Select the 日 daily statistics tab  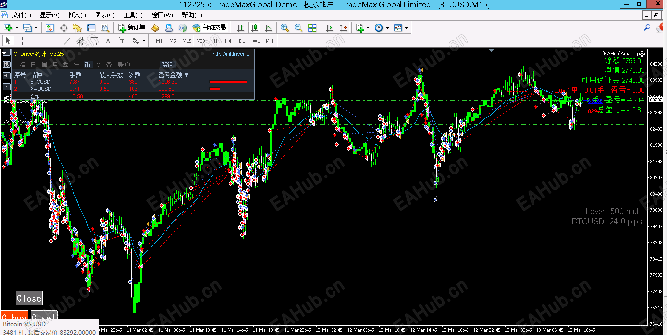[33, 65]
